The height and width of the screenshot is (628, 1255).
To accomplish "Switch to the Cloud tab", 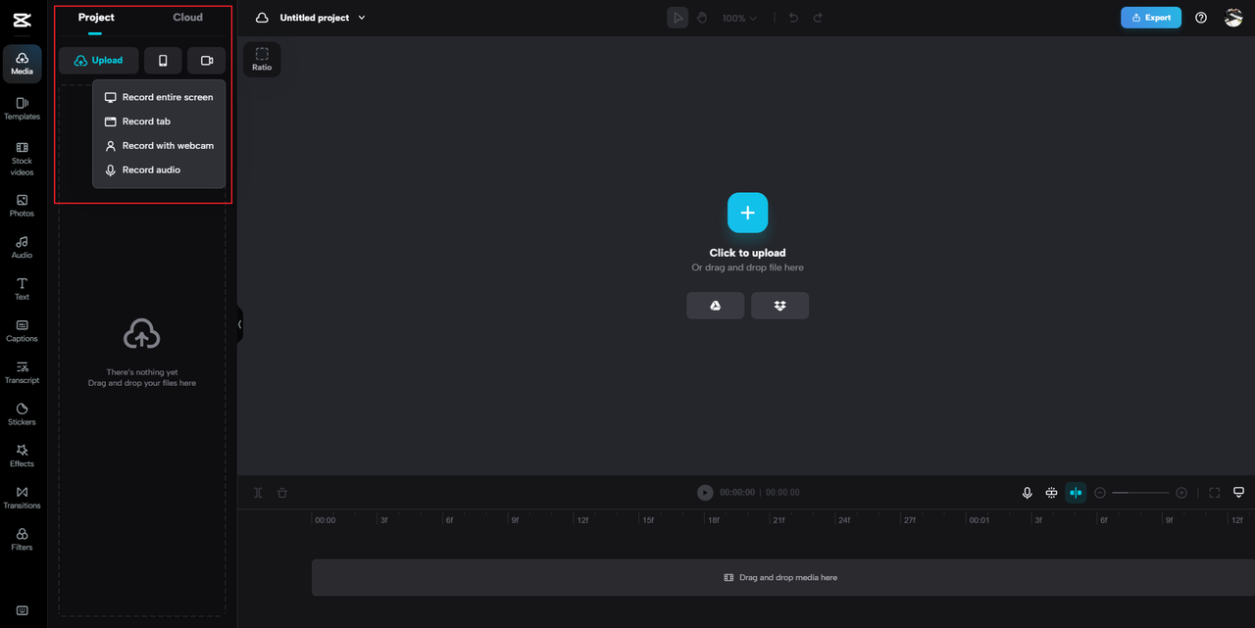I will tap(188, 18).
